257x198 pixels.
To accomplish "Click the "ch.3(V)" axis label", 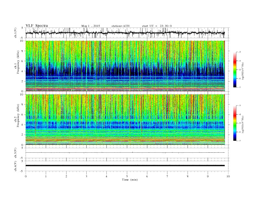I will [16, 153].
